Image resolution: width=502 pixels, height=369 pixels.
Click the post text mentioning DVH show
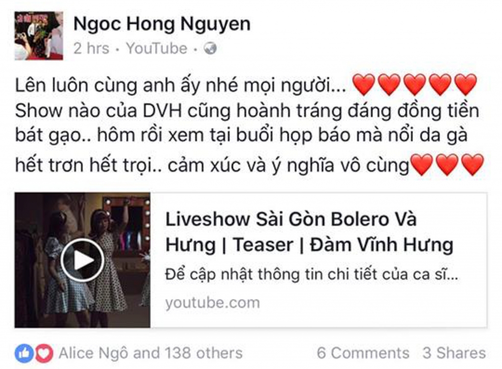pyautogui.click(x=247, y=111)
